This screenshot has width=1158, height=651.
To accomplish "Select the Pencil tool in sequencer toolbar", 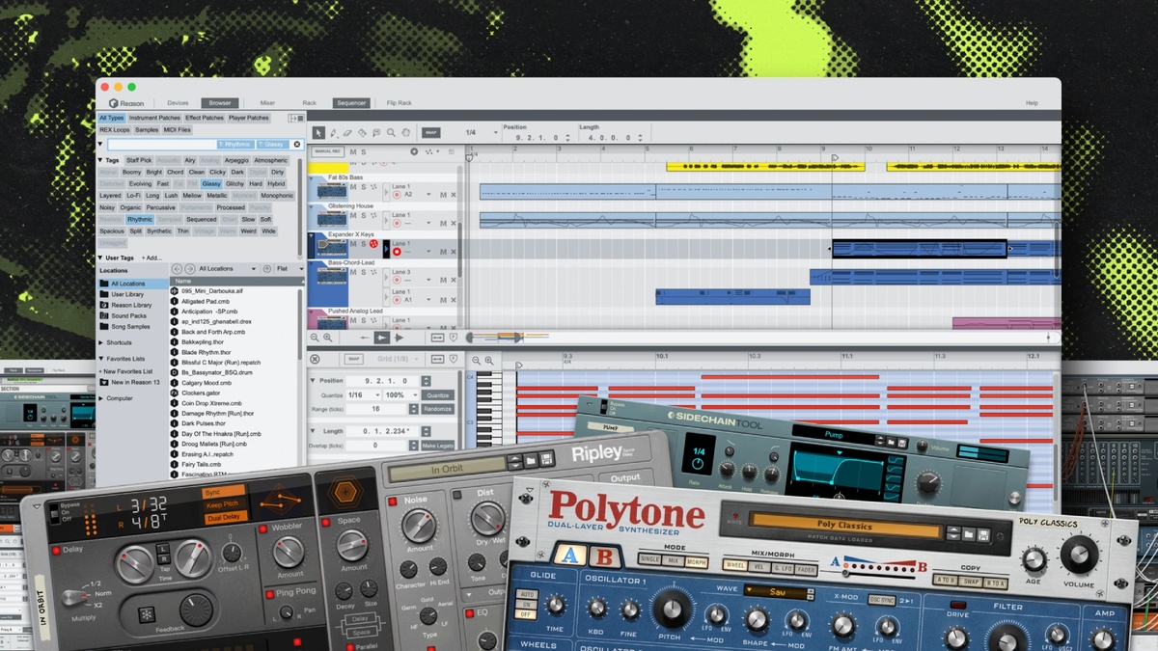I will [x=334, y=132].
